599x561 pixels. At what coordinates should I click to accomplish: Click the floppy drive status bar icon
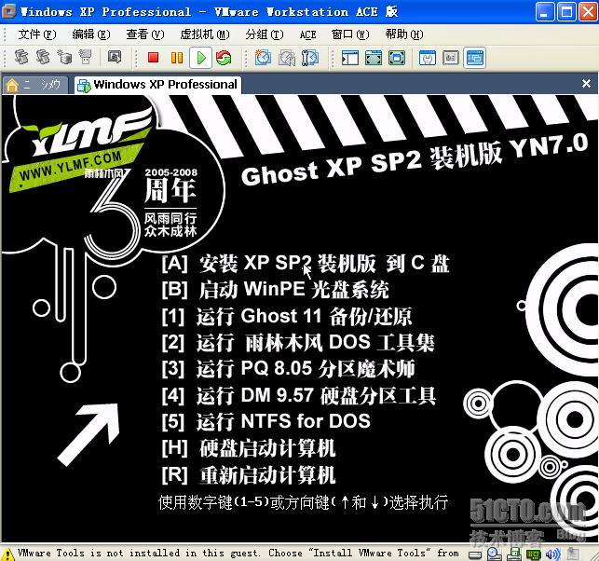(x=514, y=554)
